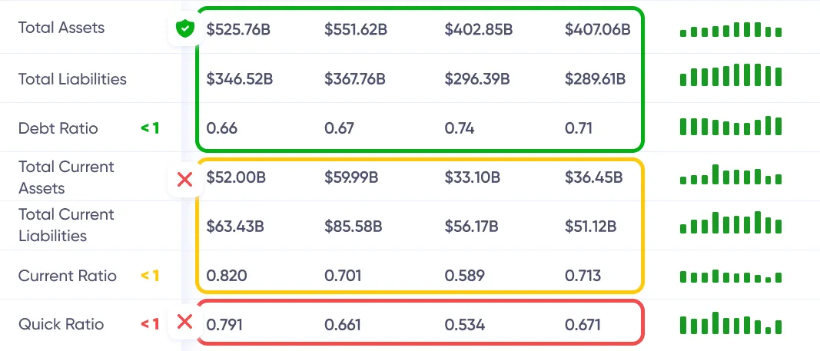Open the Debt Ratio sparkline chart
820x351 pixels.
[x=730, y=125]
